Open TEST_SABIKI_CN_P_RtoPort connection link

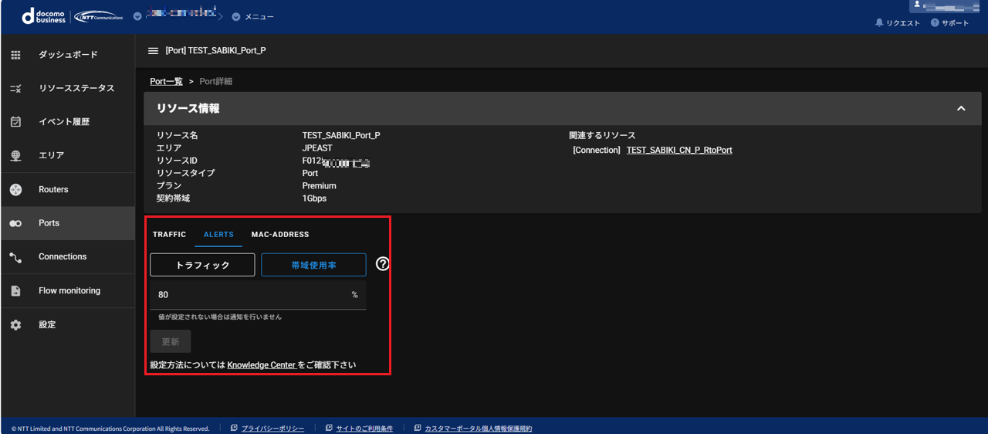coord(678,151)
